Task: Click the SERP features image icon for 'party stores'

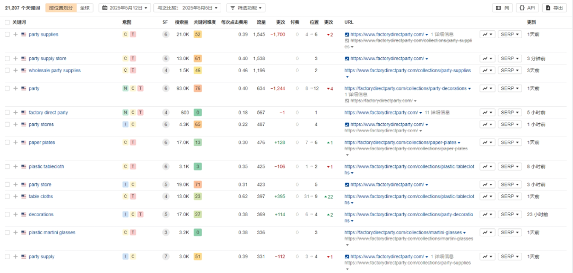Action: point(347,125)
